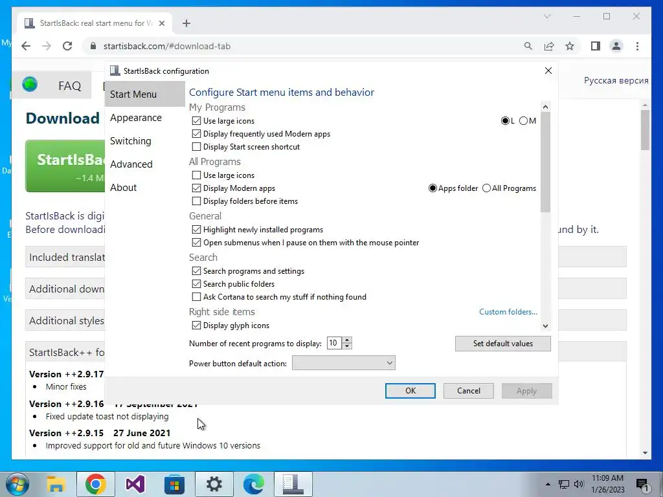
Task: Close the StartIsBack browser tab
Action: (161, 23)
